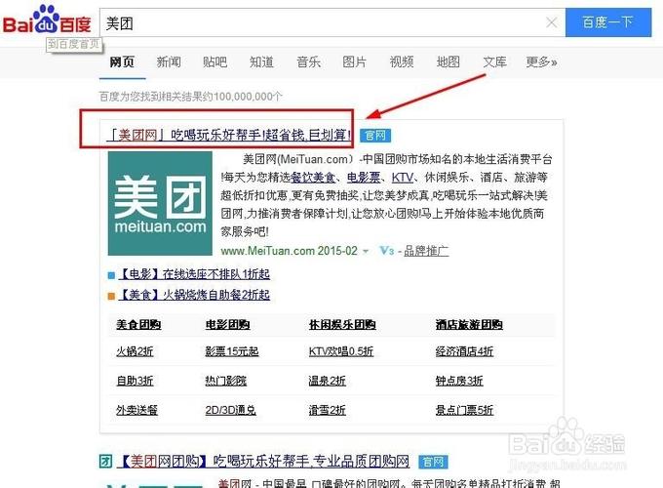Select the 滑雪2折 link
663x488 pixels.
click(x=327, y=410)
